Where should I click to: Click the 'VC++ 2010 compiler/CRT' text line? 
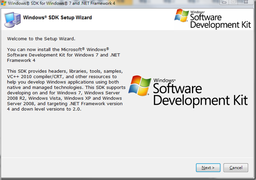[62, 76]
